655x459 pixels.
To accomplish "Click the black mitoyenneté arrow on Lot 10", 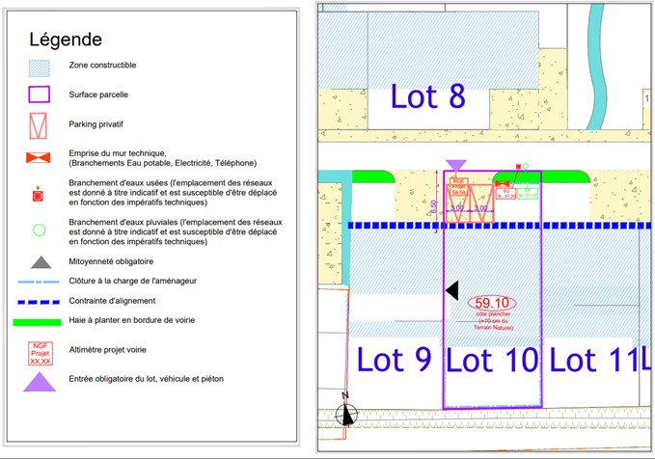I will click(450, 289).
